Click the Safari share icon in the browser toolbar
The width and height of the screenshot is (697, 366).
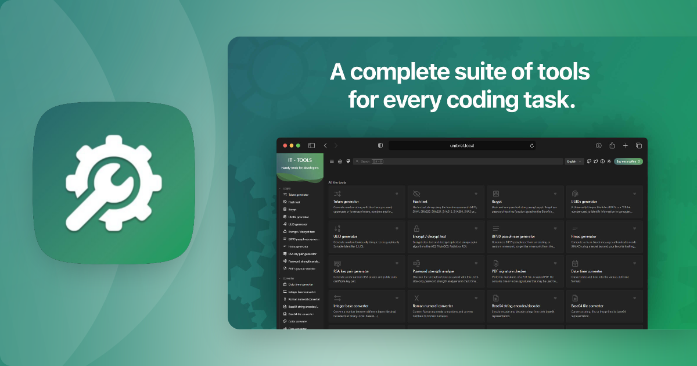pyautogui.click(x=612, y=145)
